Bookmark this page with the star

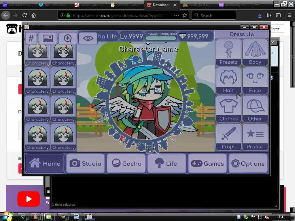pyautogui.click(x=185, y=16)
